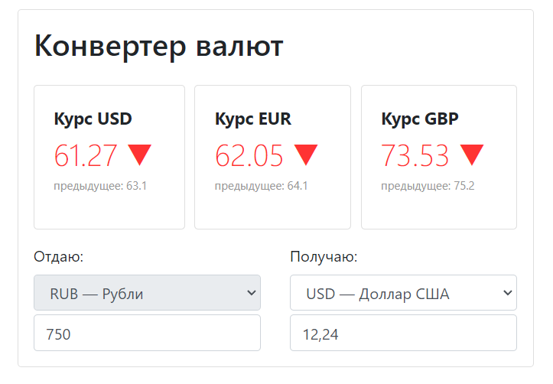Image resolution: width=553 pixels, height=384 pixels.
Task: Click the red down arrow beside USD rate
Action: click(140, 155)
